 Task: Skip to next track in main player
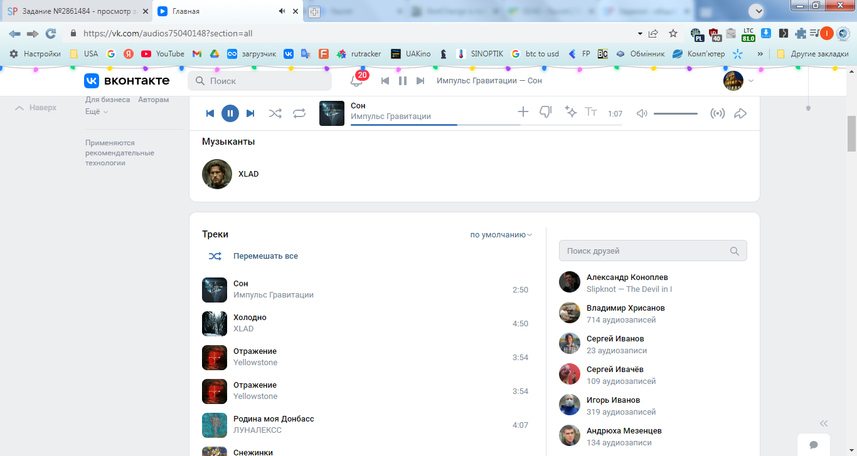pos(250,113)
